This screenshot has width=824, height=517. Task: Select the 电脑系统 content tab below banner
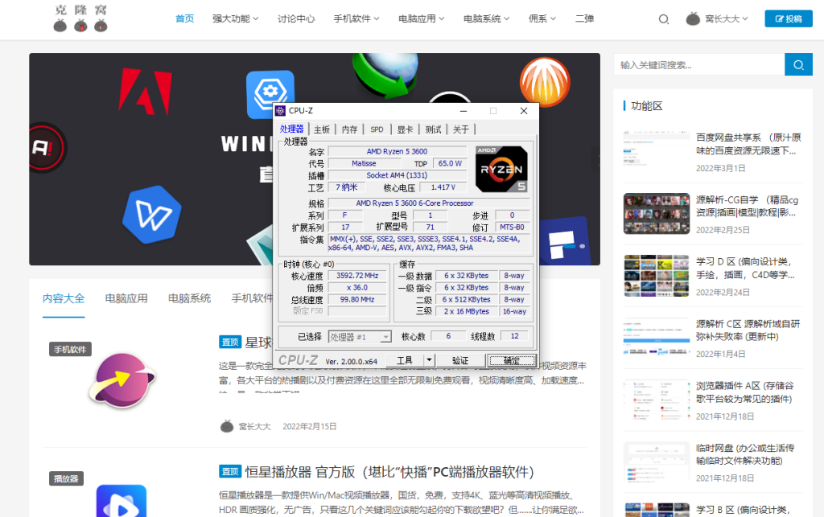(x=189, y=298)
